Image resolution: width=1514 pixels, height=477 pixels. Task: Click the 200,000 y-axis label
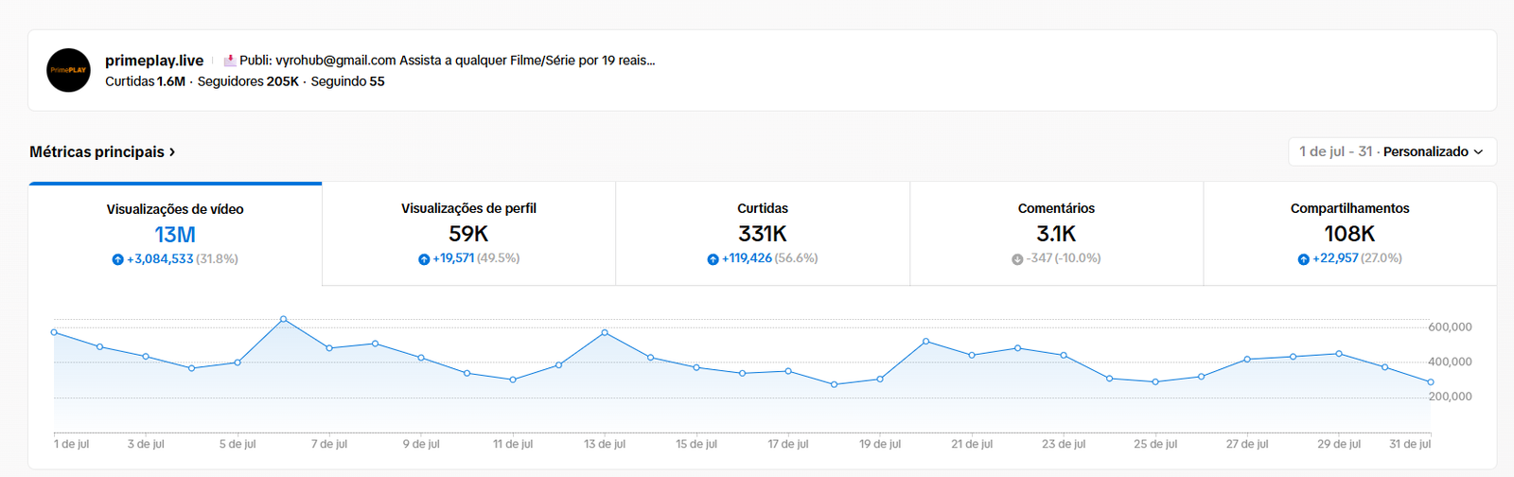point(1450,397)
